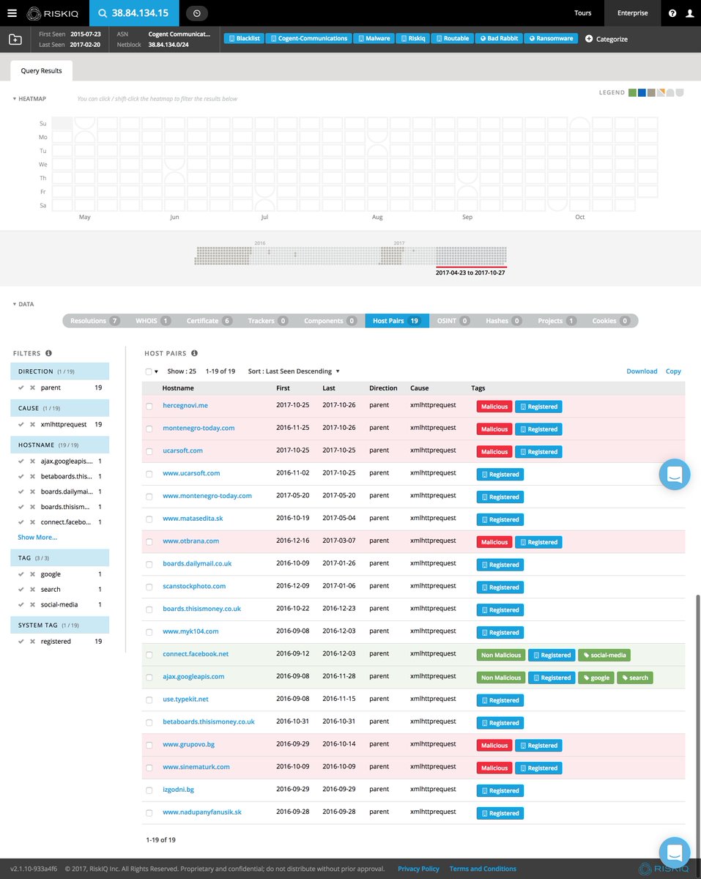The height and width of the screenshot is (879, 701).
Task: Click the Ransomware tag
Action: (x=551, y=38)
